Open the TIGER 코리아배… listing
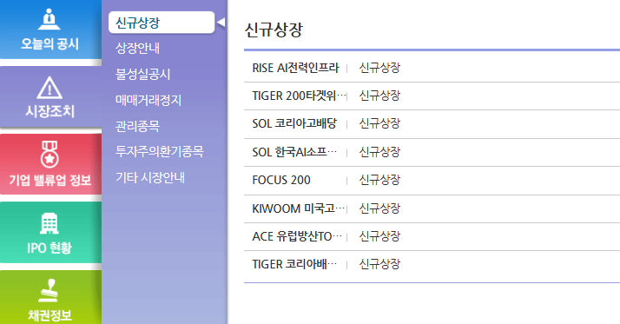The height and width of the screenshot is (324, 620). (294, 264)
